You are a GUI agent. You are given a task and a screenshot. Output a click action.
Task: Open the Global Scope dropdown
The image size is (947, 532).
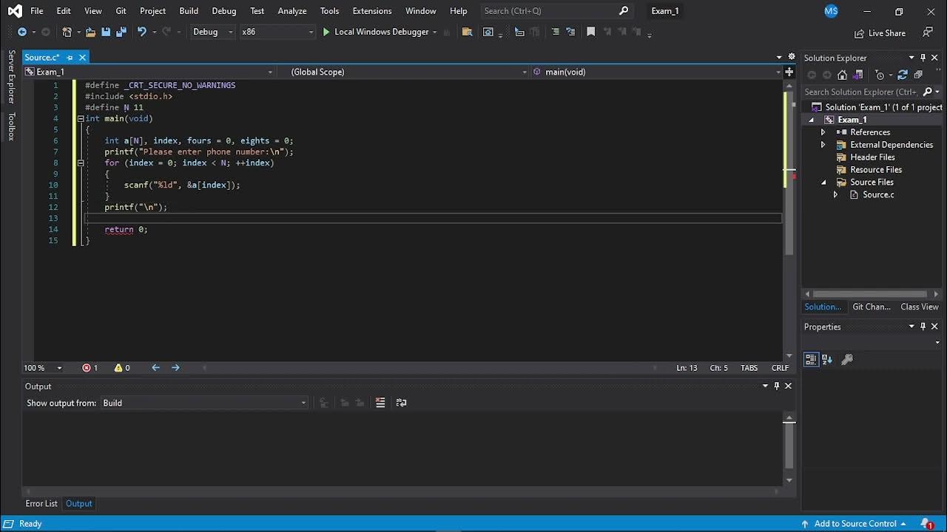pos(403,72)
